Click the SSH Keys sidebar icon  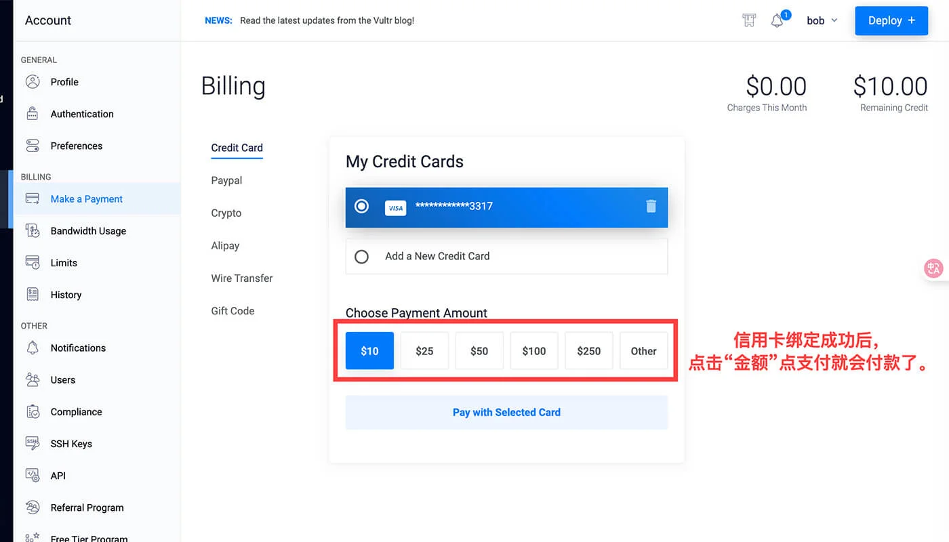pos(33,444)
